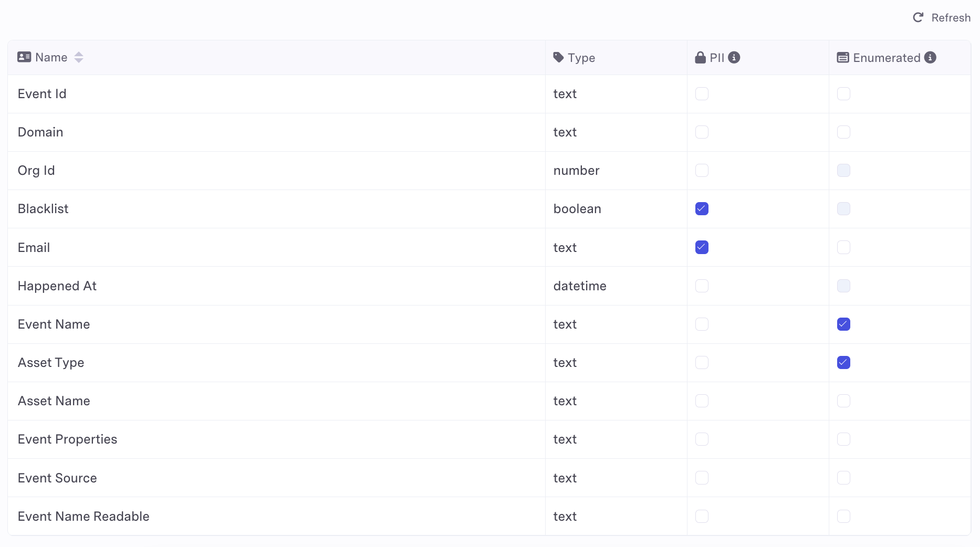
Task: Enable PII for Event Id
Action: [702, 94]
